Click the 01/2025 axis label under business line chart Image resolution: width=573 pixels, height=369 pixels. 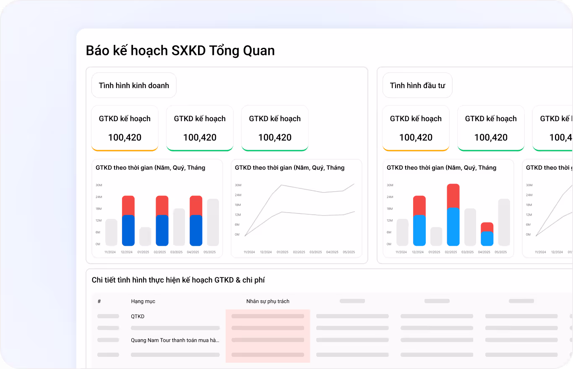(282, 252)
